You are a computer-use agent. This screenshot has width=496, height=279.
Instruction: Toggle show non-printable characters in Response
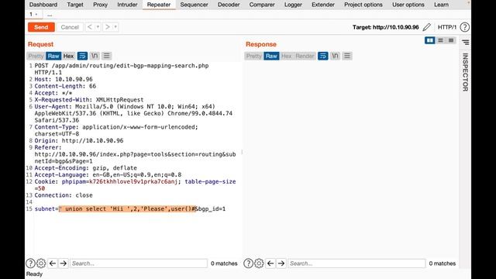pos(335,56)
